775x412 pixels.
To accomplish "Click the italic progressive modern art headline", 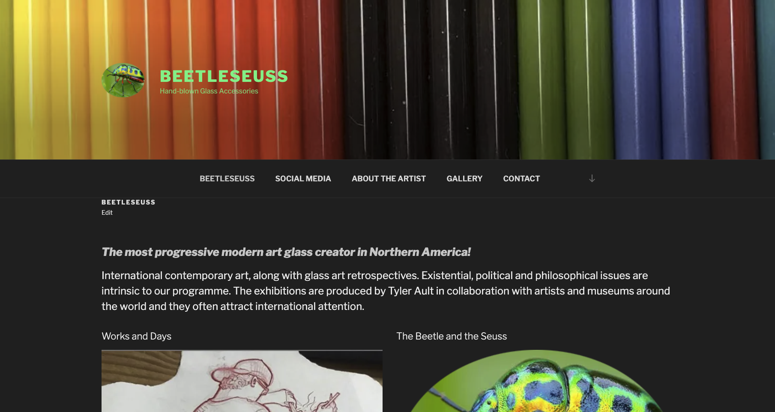I will [286, 252].
